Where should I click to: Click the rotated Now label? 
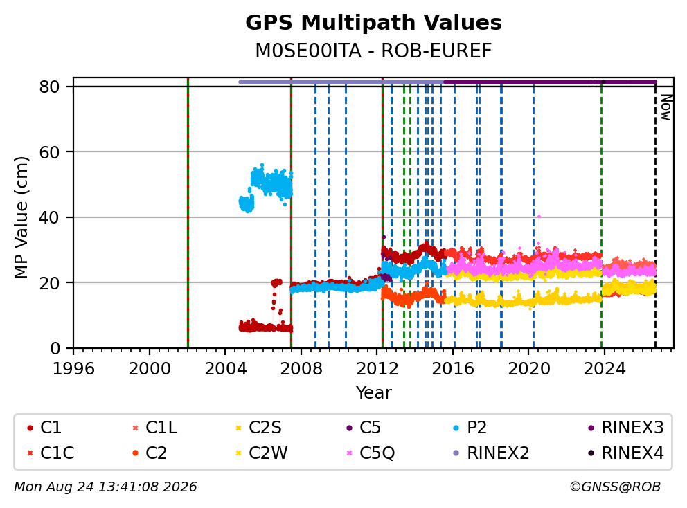coord(666,107)
